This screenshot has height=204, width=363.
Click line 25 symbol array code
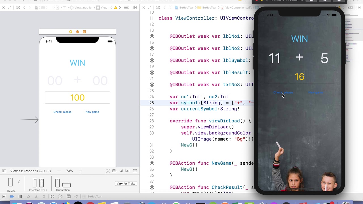click(x=212, y=103)
